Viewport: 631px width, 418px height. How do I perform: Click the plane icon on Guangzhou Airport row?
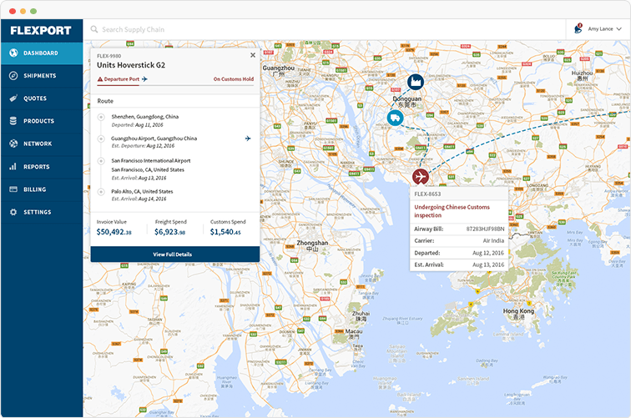(248, 138)
